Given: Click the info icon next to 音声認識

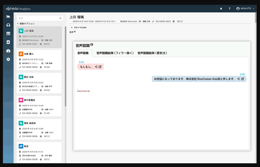Looking at the screenshot, I should click(x=92, y=45).
